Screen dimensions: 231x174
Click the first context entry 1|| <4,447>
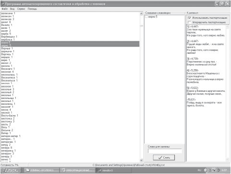coord(193,26)
